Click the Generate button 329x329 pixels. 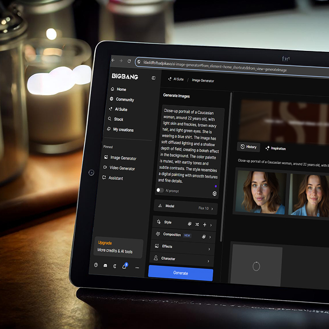(x=181, y=273)
